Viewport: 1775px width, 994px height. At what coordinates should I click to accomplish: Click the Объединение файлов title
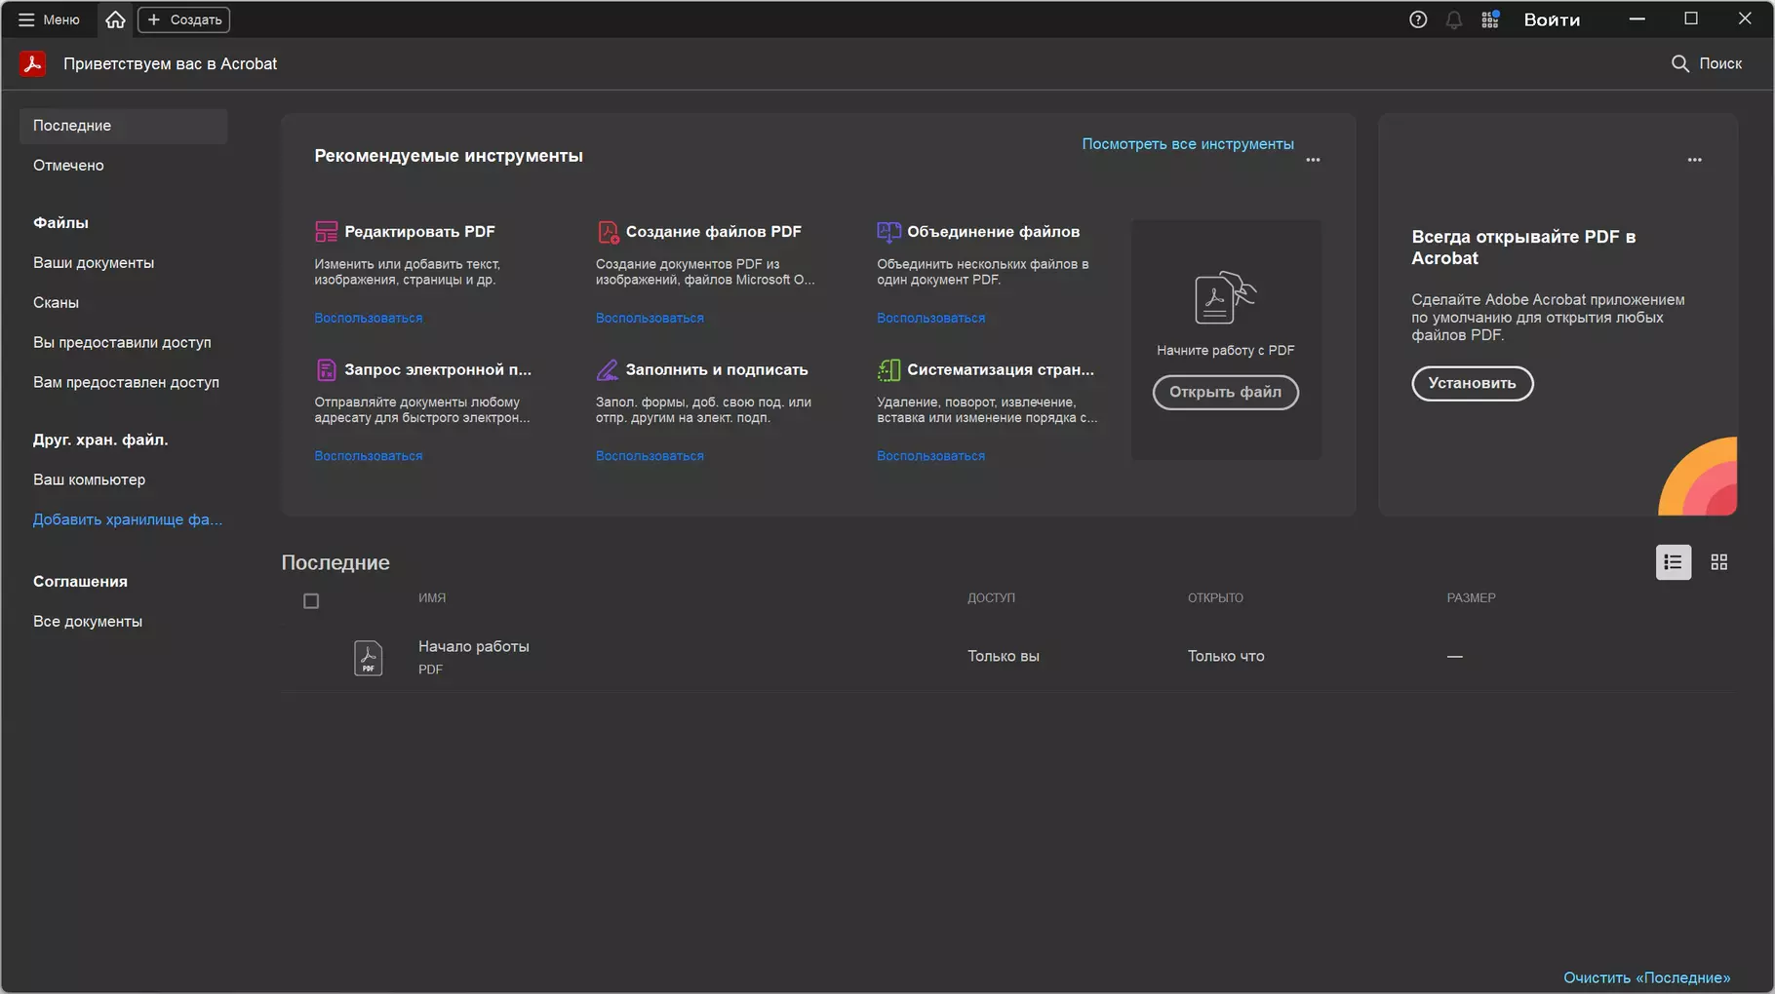pyautogui.click(x=993, y=232)
